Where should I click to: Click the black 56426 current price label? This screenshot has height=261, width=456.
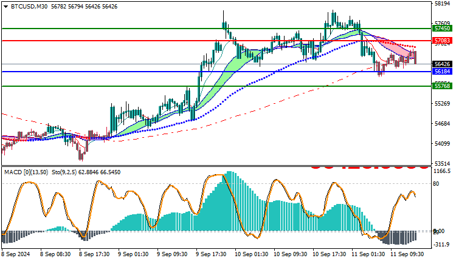(442, 64)
